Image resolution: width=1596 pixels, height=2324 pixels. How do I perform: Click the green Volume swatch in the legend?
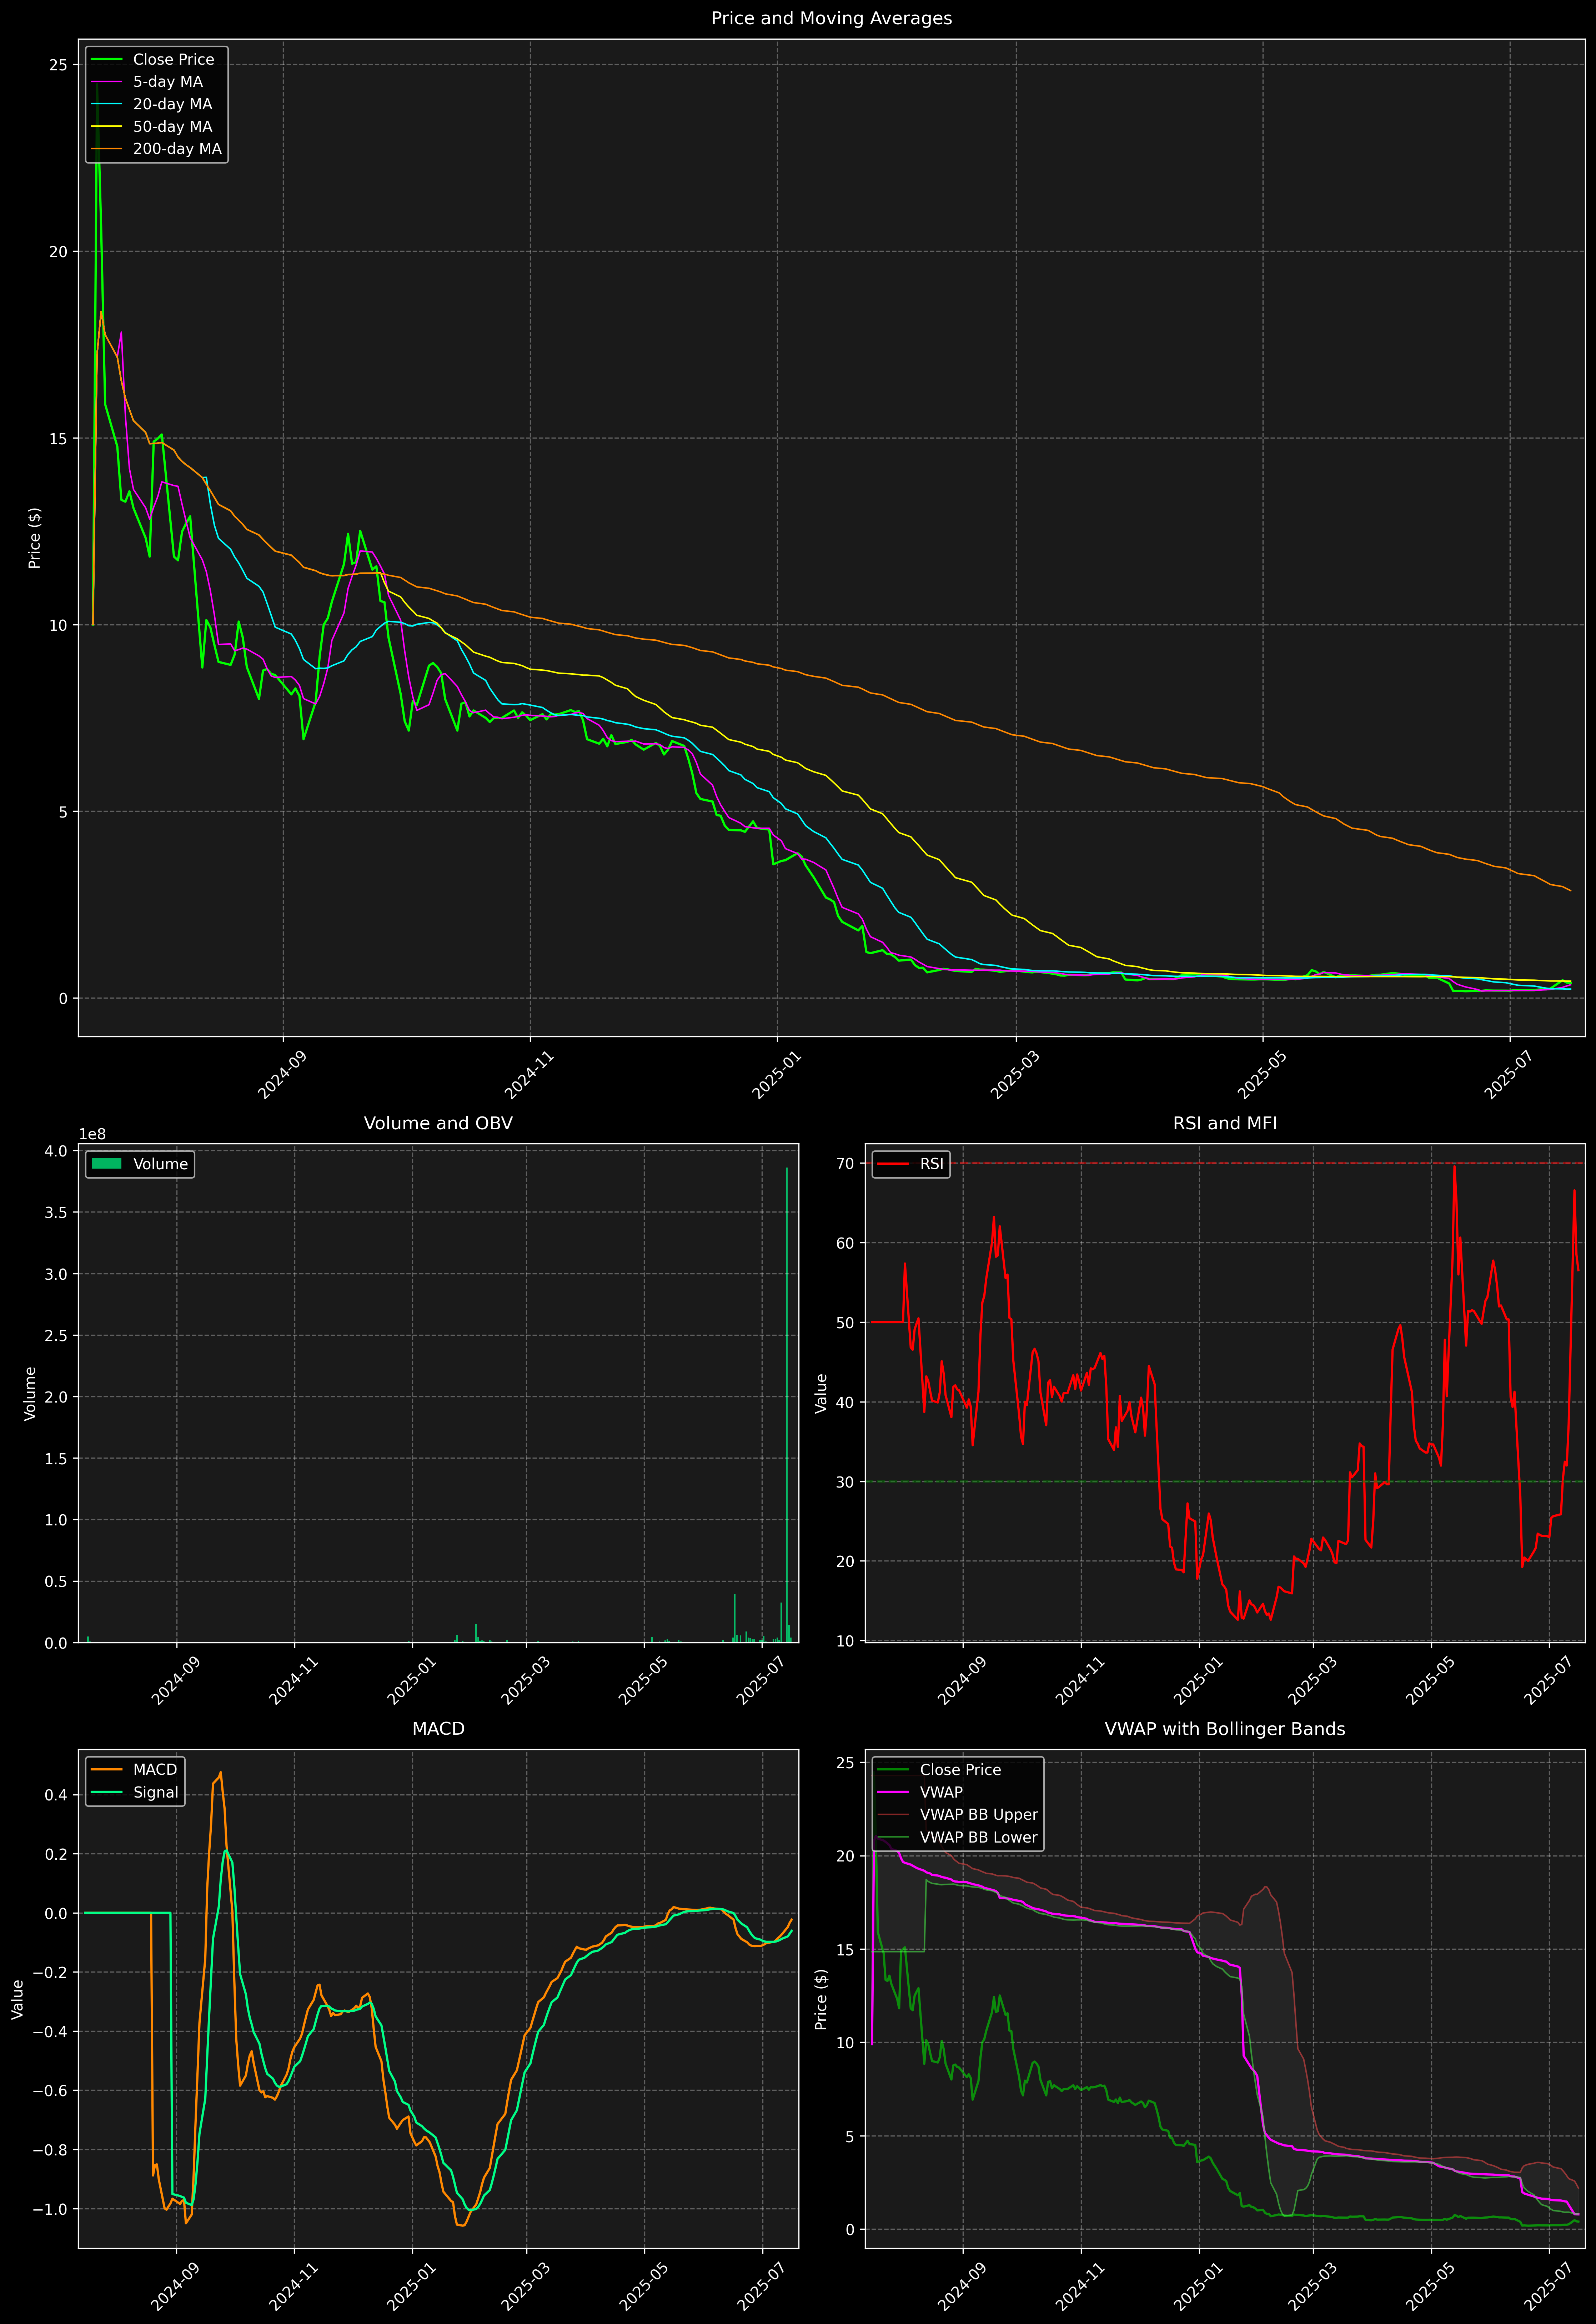point(106,1164)
